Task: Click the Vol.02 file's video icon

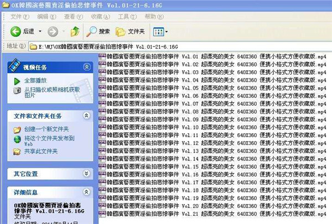Action: pyautogui.click(x=102, y=64)
